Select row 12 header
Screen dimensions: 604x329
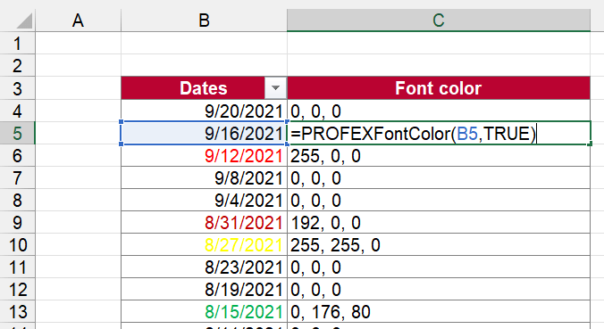(17, 289)
